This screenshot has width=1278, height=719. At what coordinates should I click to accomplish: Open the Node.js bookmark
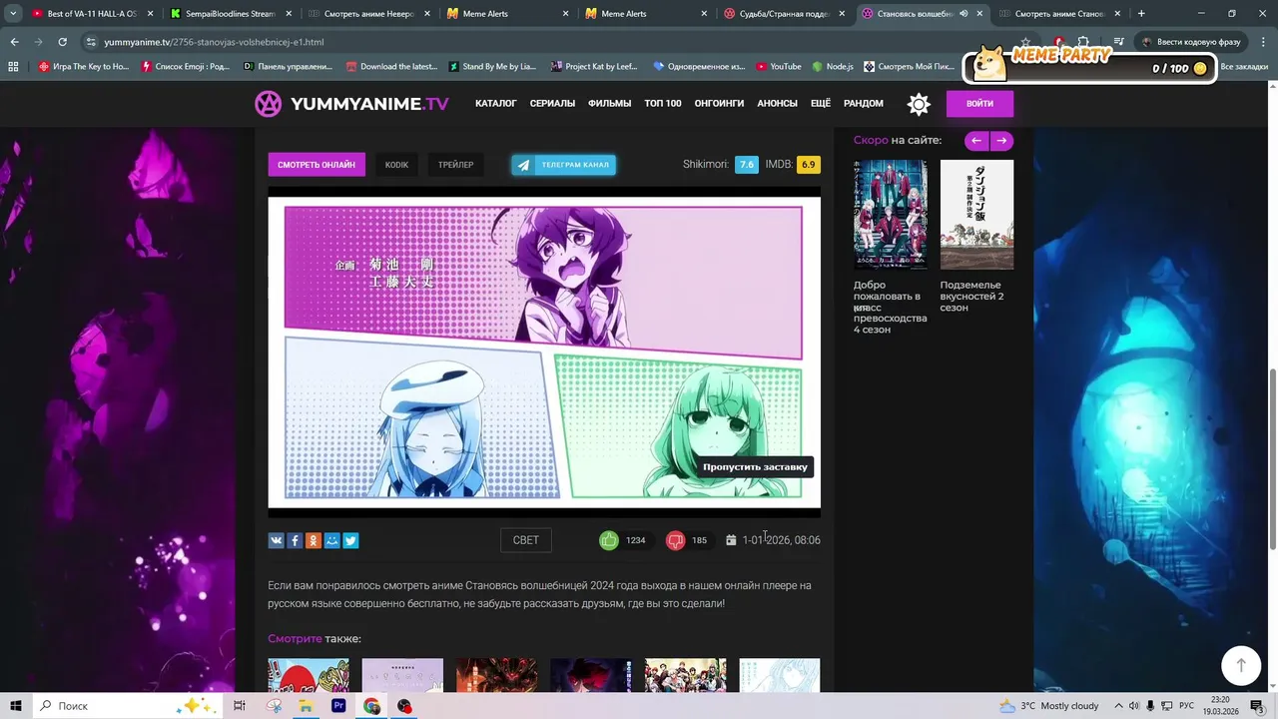pos(833,67)
